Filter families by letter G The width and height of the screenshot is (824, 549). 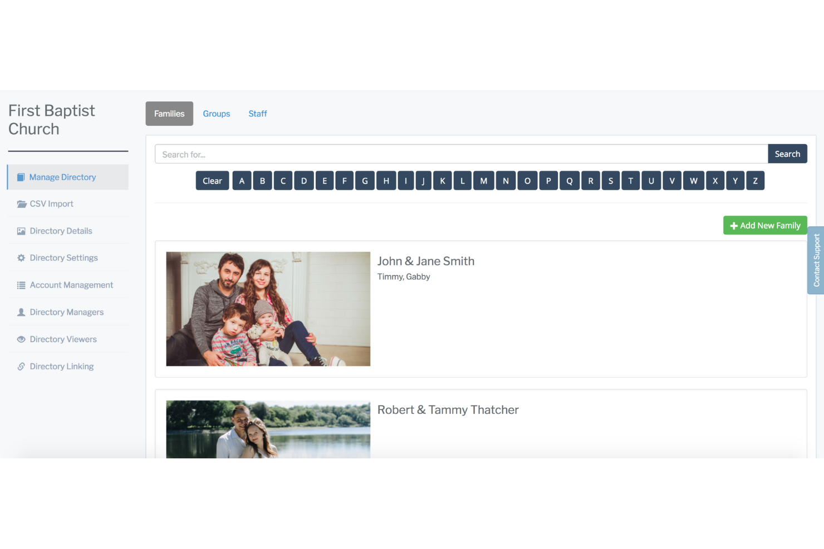365,181
